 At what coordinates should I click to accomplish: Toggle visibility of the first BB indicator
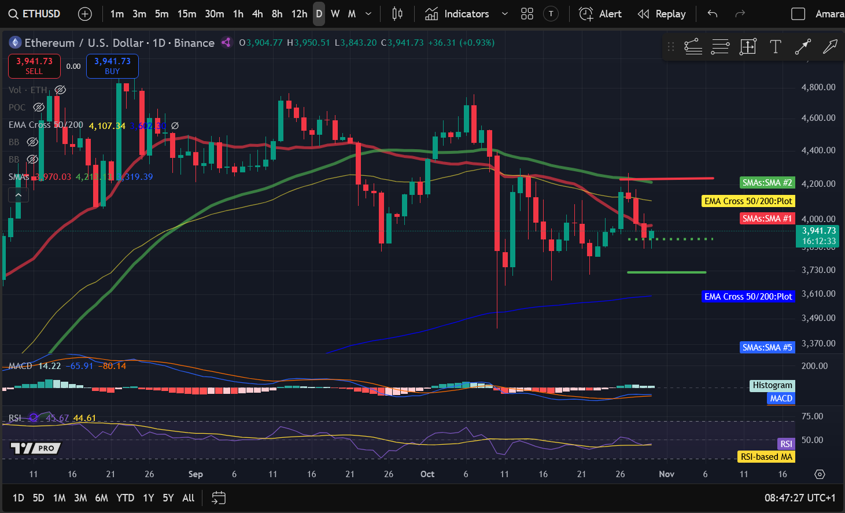(32, 142)
